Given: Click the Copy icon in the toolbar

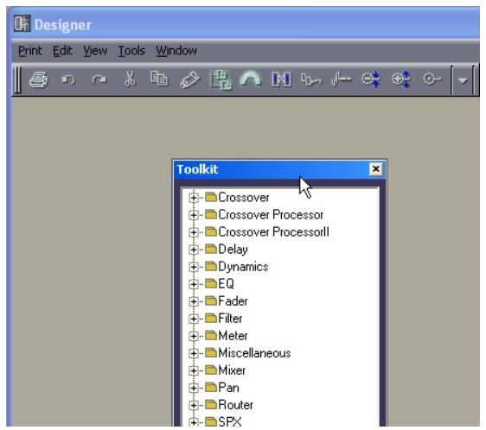Looking at the screenshot, I should tap(159, 79).
